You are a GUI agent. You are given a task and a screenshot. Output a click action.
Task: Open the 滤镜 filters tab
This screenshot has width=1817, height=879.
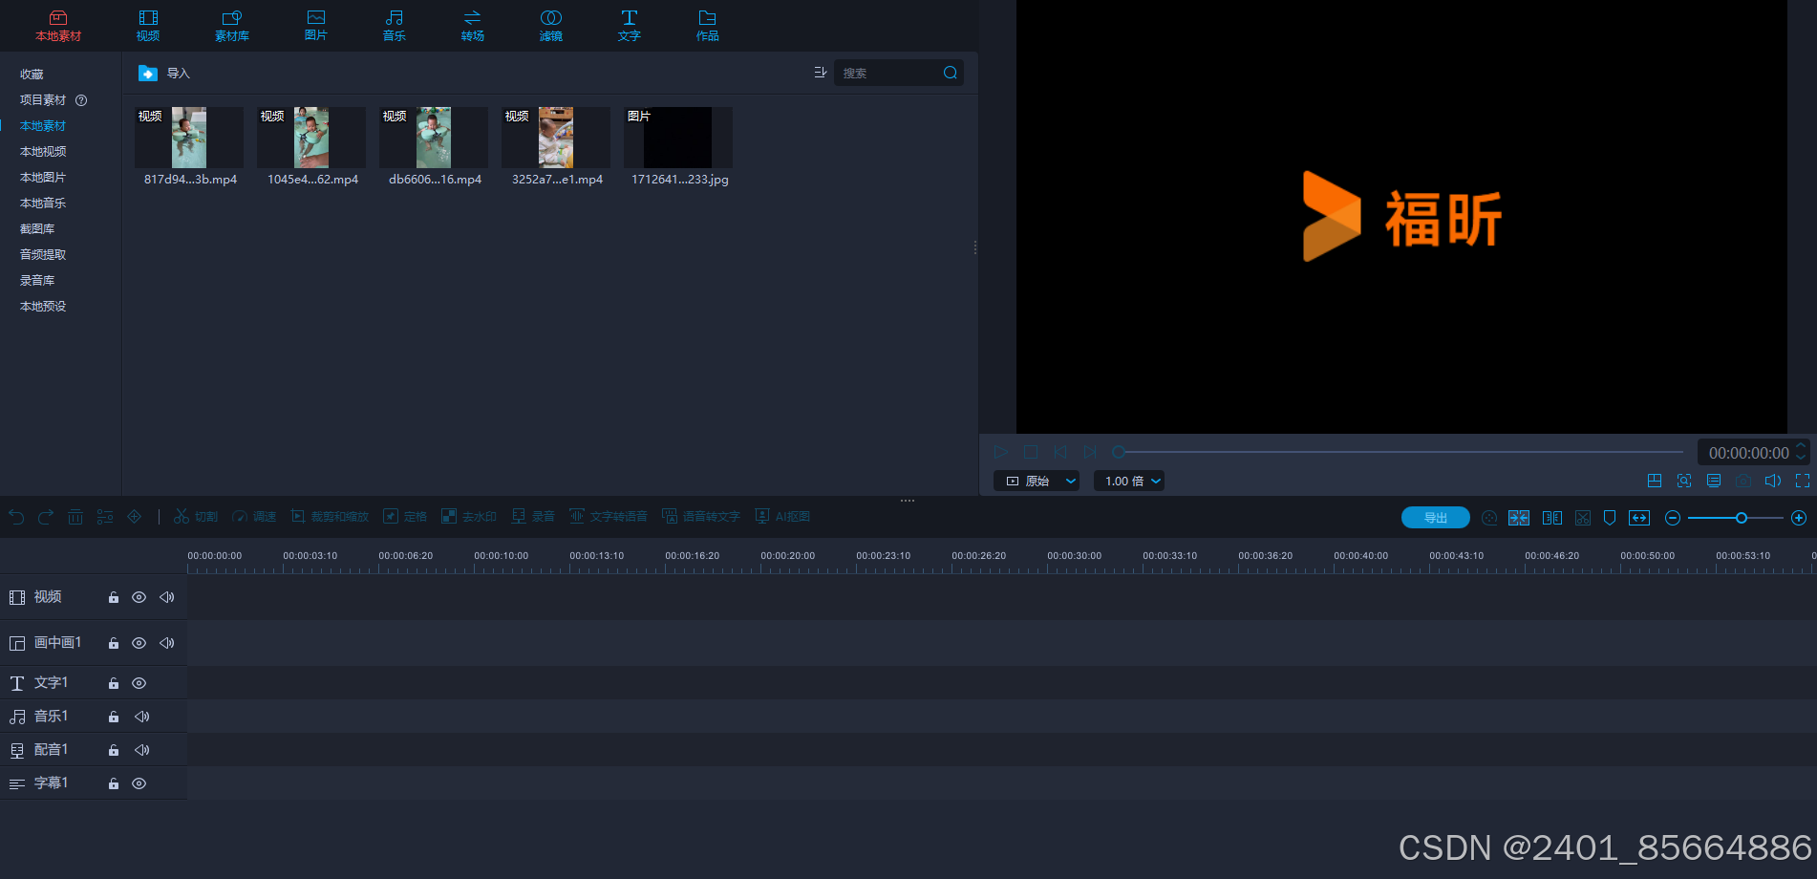pyautogui.click(x=551, y=26)
